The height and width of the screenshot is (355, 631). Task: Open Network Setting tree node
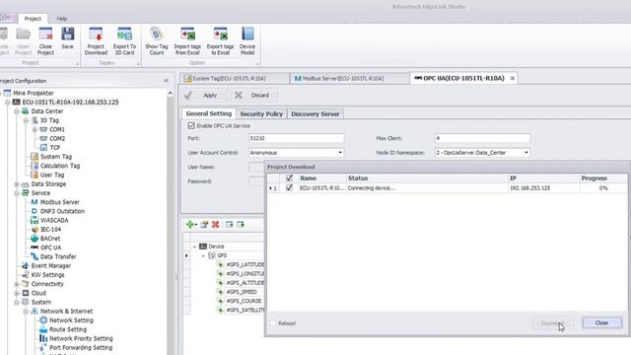pyautogui.click(x=71, y=320)
